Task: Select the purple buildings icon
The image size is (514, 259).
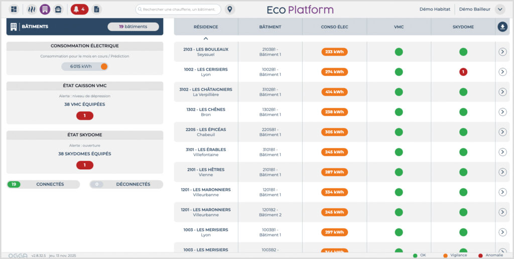Action: [45, 10]
